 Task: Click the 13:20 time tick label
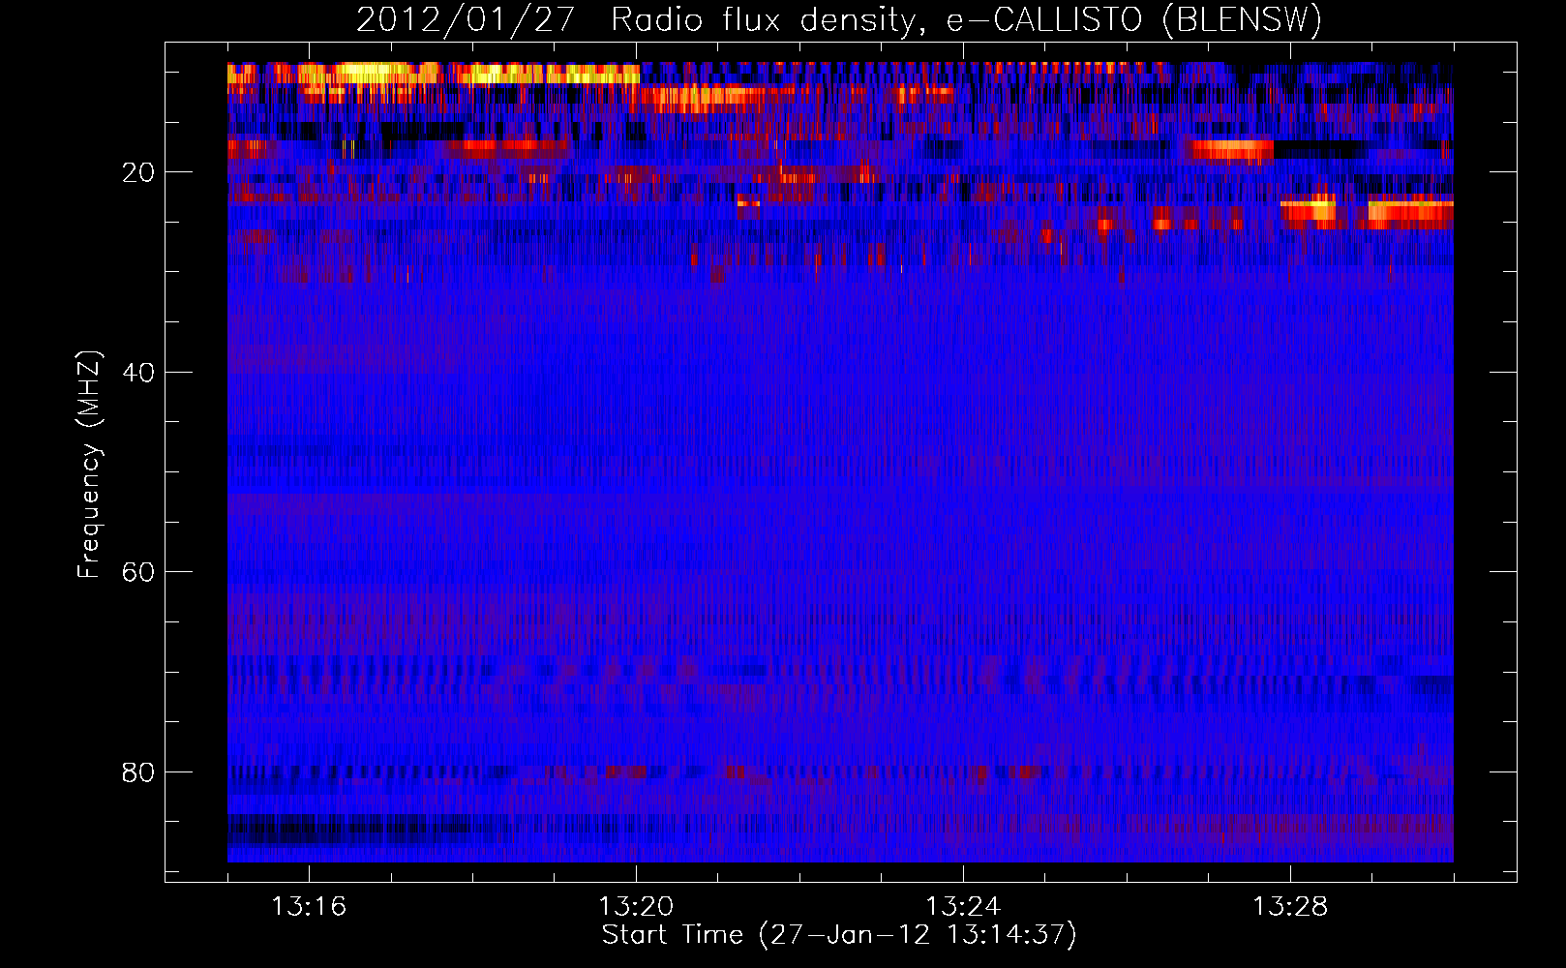(636, 907)
